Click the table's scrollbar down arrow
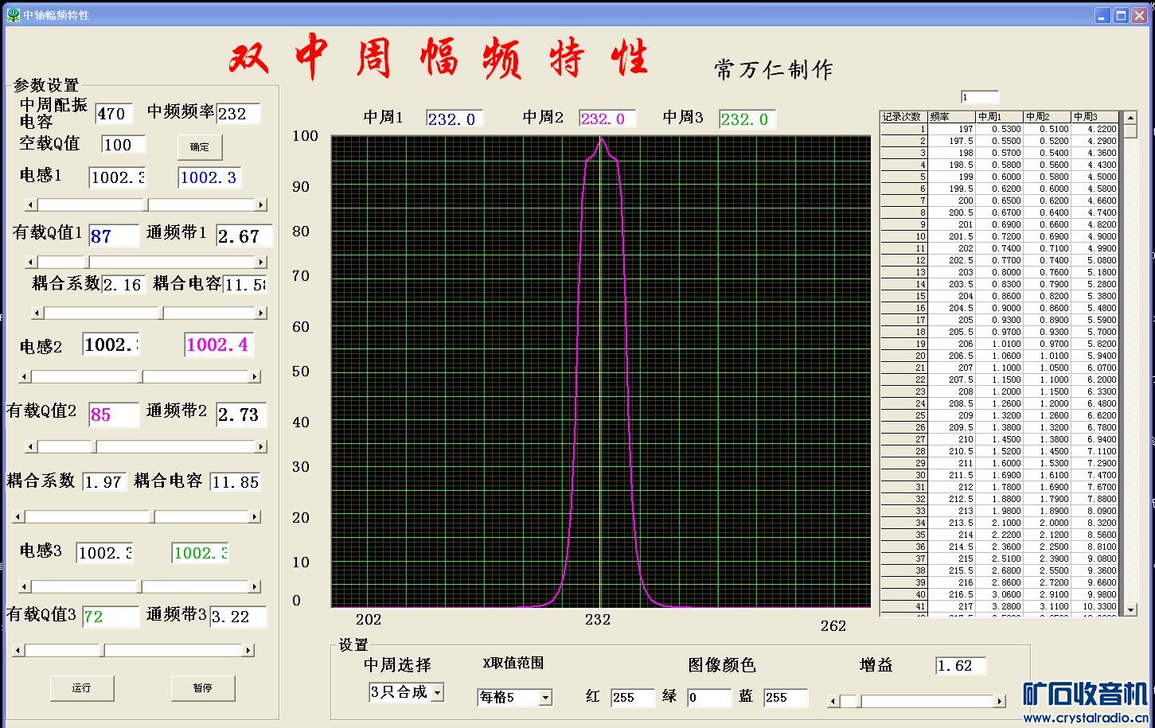 [x=1131, y=609]
